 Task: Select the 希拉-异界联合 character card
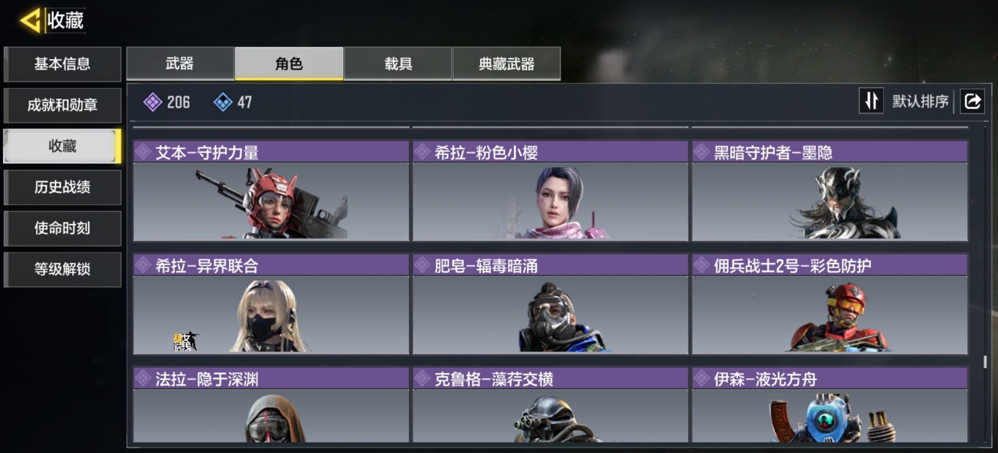point(271,304)
